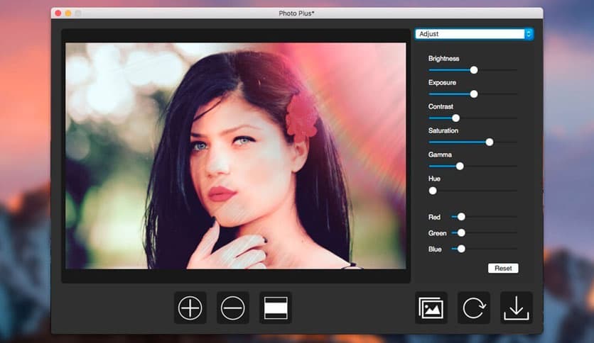Click the Brightness slider handle
Image resolution: width=594 pixels, height=343 pixels.
473,70
